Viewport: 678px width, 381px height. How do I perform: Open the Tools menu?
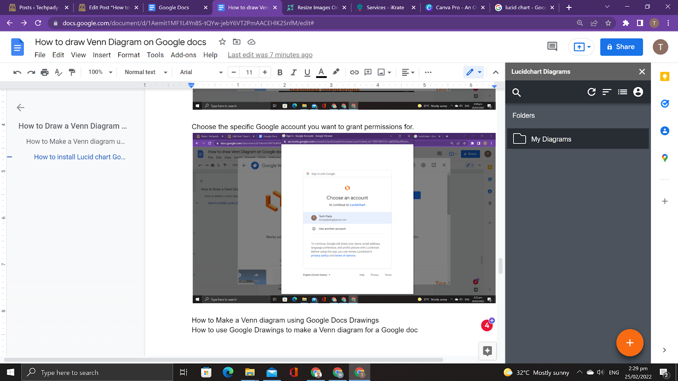click(x=155, y=55)
